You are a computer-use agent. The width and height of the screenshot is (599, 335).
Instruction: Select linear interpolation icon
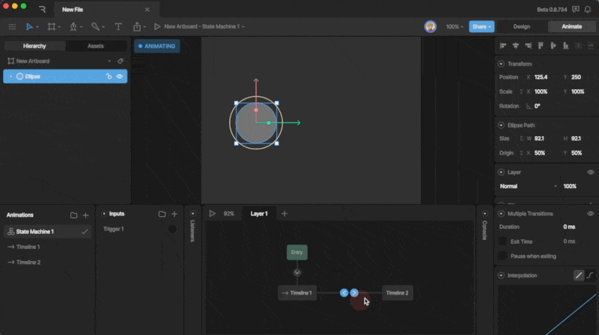578,275
